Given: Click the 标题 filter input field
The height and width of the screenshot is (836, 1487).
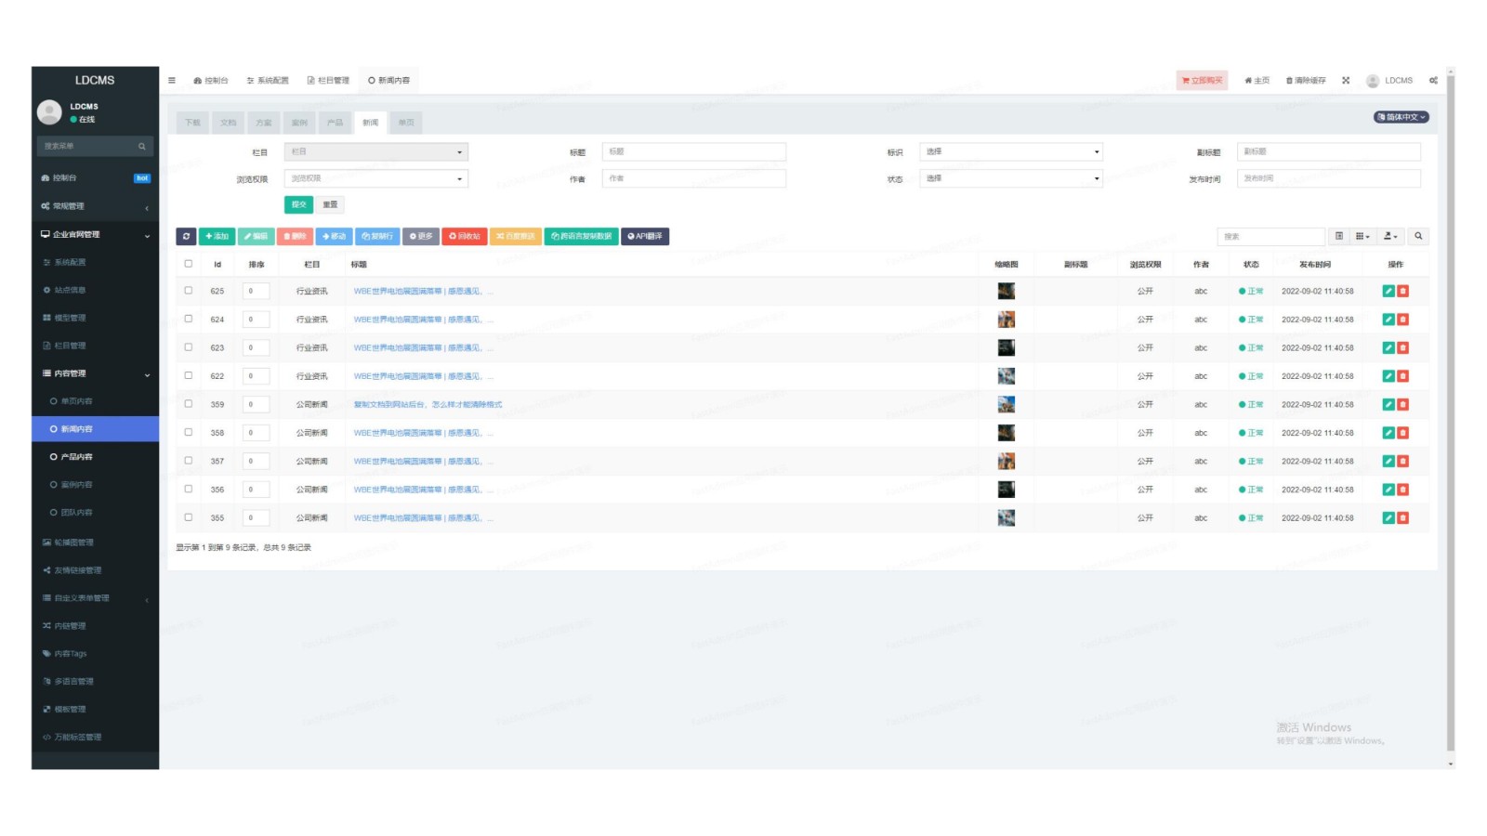Looking at the screenshot, I should [x=694, y=151].
